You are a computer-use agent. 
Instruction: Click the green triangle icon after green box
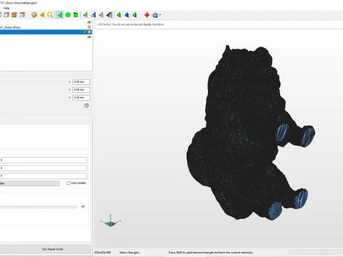click(x=85, y=15)
